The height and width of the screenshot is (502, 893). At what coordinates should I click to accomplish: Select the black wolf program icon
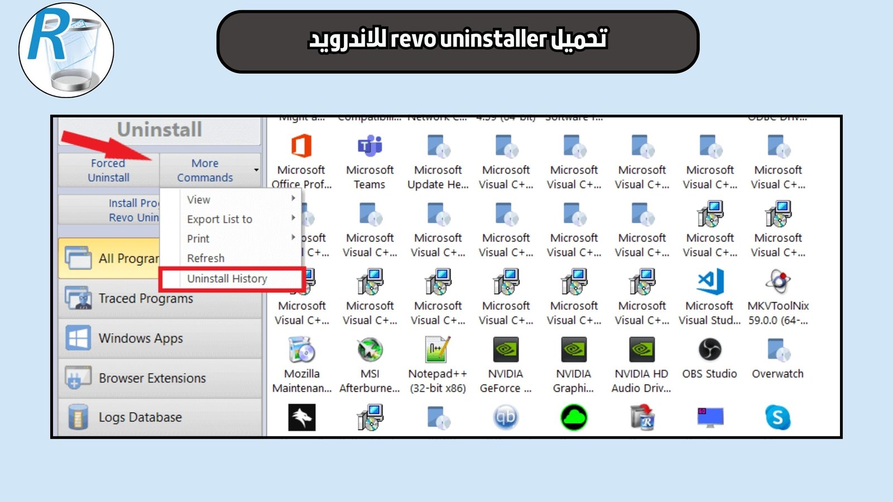301,417
